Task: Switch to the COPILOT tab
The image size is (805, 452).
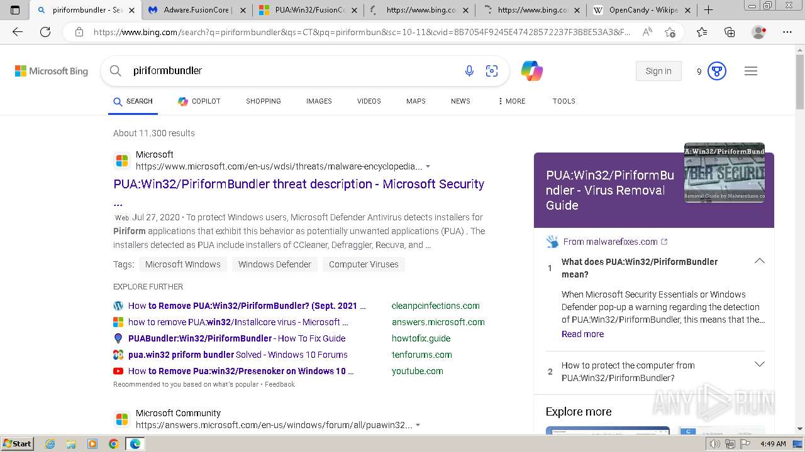Action: point(199,101)
